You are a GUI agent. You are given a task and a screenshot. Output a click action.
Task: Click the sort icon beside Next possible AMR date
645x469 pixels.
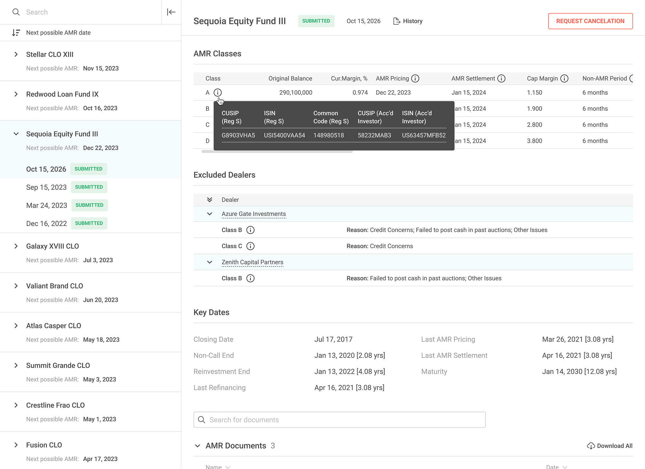pos(16,33)
